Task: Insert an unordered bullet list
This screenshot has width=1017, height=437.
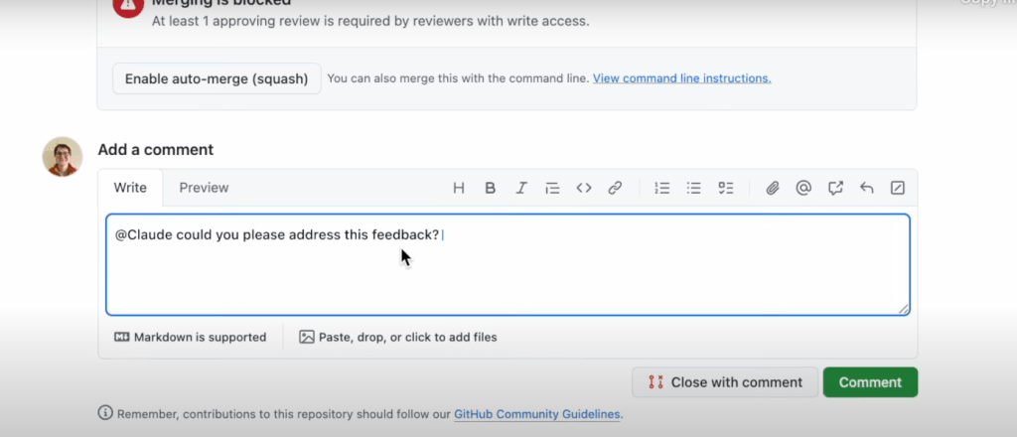Action: 694,188
